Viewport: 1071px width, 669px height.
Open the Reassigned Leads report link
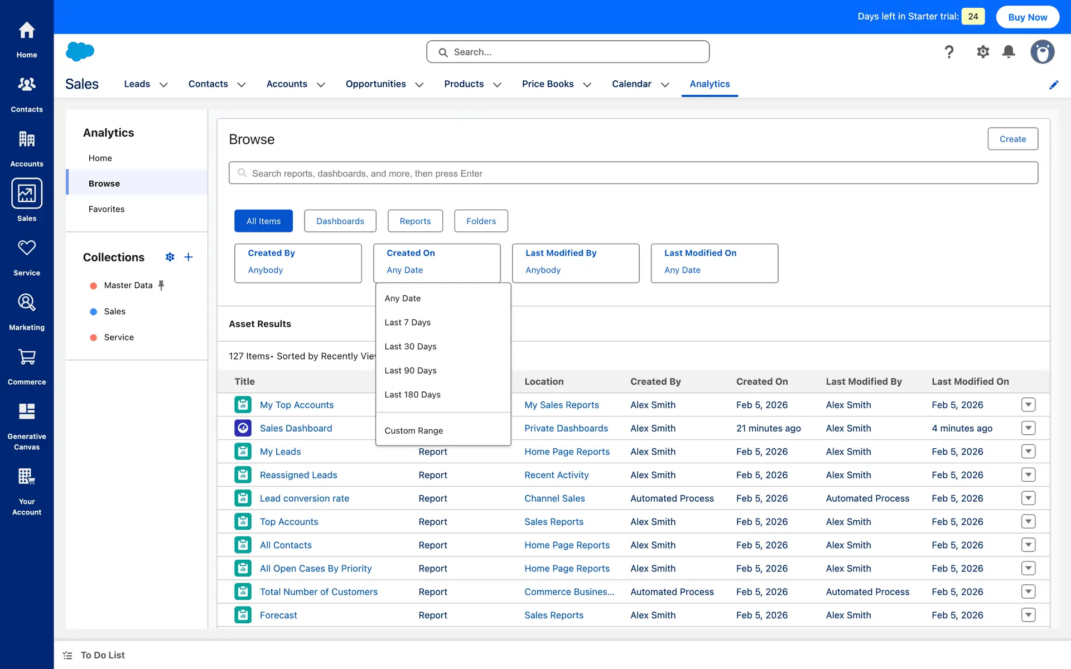298,475
